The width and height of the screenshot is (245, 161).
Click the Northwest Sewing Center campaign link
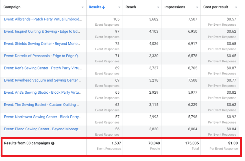(43, 117)
